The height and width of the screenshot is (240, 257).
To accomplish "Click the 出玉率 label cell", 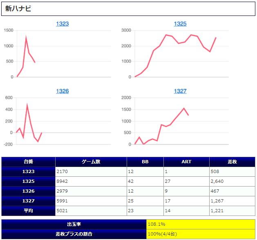I will pos(74,224).
